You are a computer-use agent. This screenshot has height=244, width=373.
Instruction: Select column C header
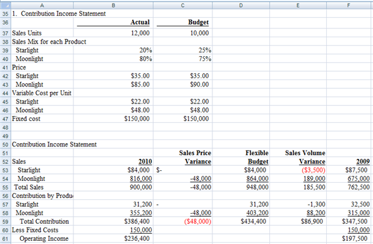tap(183, 5)
